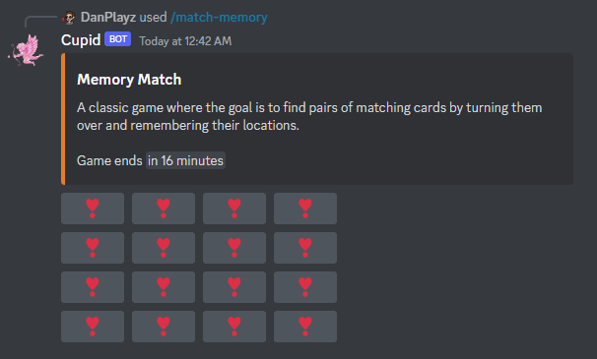Click the Cupid bot username
The width and height of the screenshot is (597, 359).
coord(81,40)
